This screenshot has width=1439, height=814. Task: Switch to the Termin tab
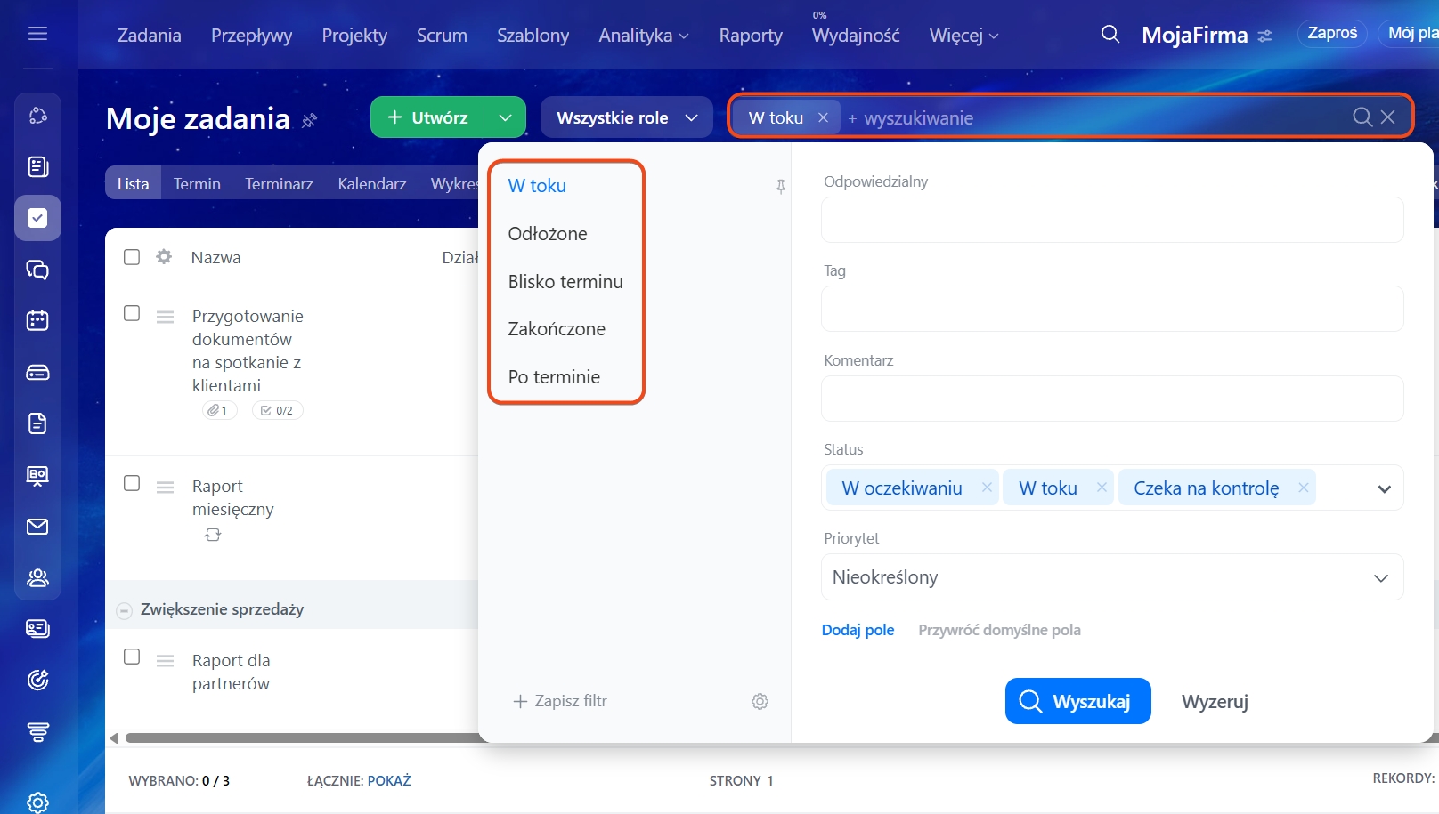pyautogui.click(x=197, y=183)
